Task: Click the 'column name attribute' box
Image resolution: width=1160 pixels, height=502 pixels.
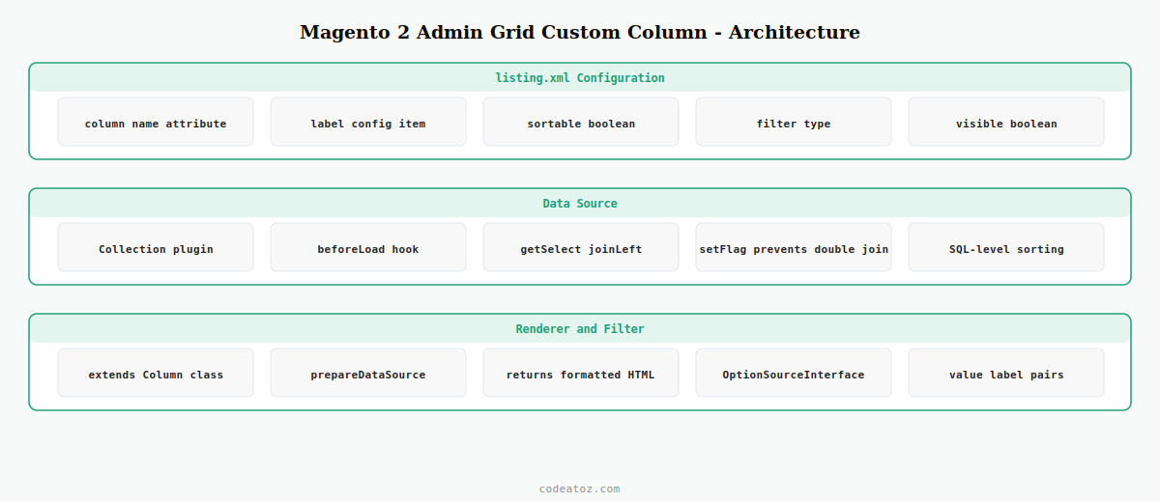Action: tap(156, 122)
